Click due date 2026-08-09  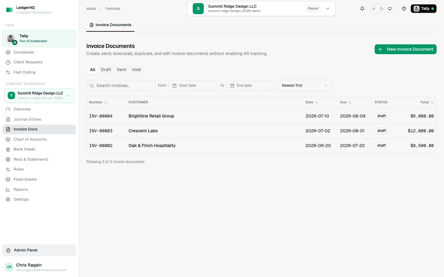(x=353, y=116)
